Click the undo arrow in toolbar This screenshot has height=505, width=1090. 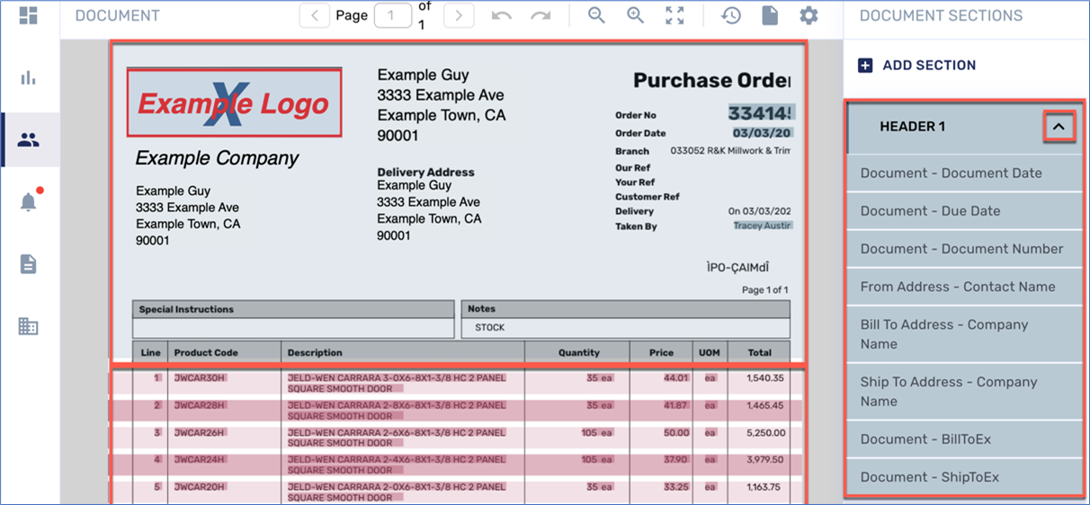502,15
